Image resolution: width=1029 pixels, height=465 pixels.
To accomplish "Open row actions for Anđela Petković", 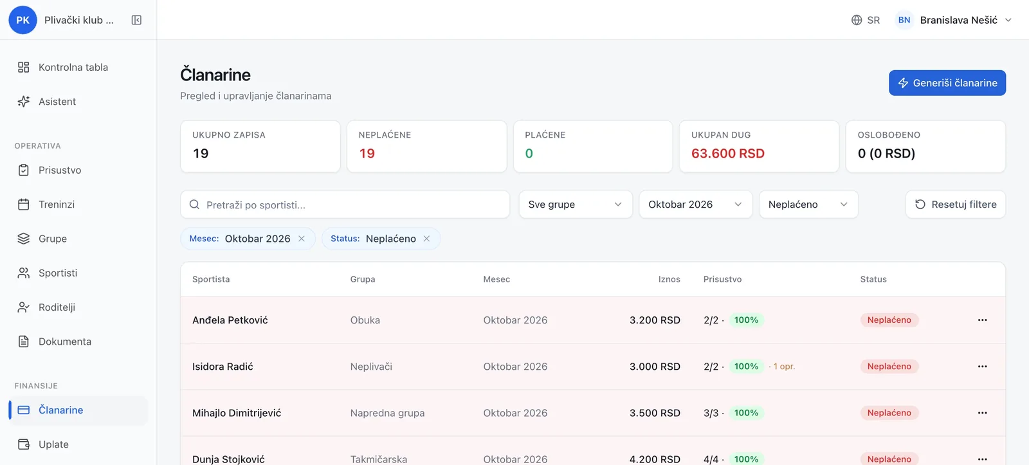I will point(982,320).
